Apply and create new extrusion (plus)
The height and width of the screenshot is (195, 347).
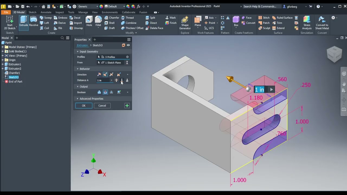point(127,106)
